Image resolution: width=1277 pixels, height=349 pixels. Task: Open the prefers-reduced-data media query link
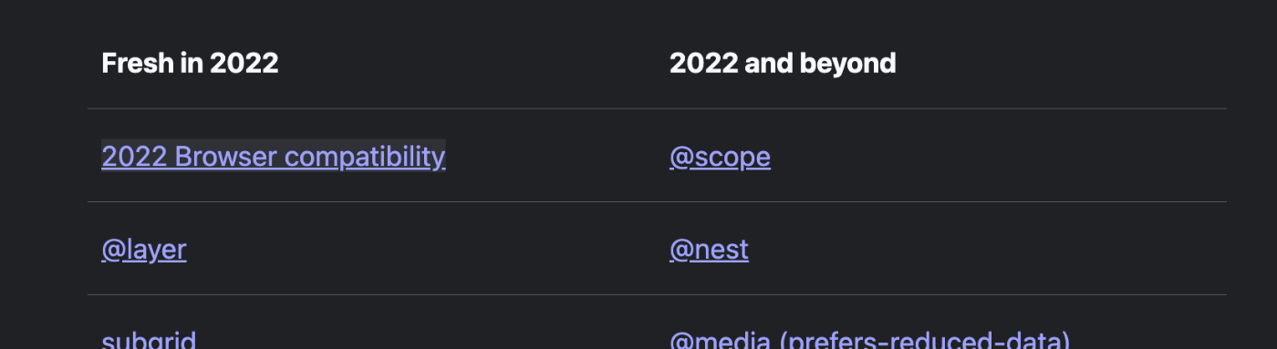pyautogui.click(x=869, y=340)
